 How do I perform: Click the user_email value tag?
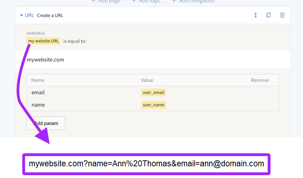154,93
